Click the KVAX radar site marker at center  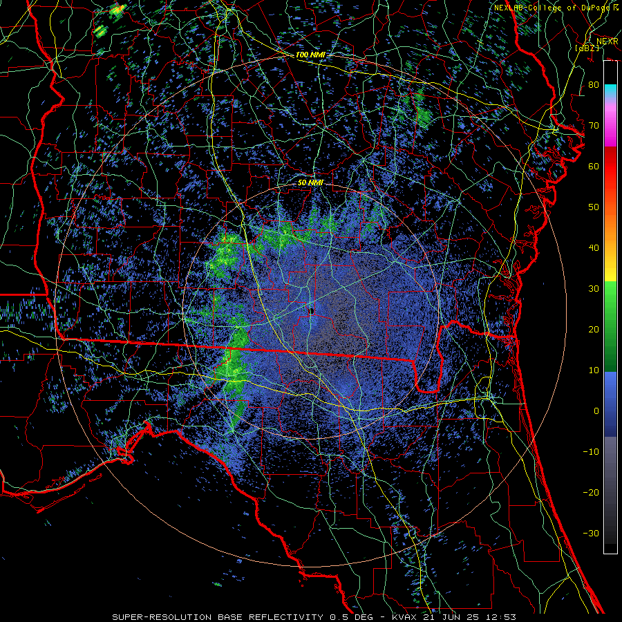pyautogui.click(x=312, y=311)
